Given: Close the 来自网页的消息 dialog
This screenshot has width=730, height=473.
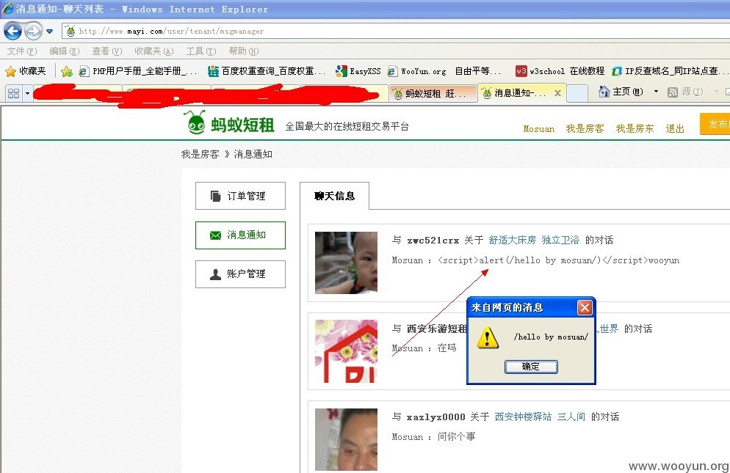Looking at the screenshot, I should coord(585,307).
